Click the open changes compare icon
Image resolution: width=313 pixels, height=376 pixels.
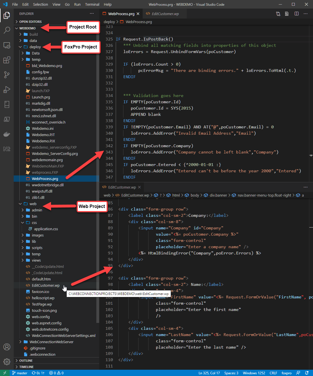pyautogui.click(x=278, y=14)
